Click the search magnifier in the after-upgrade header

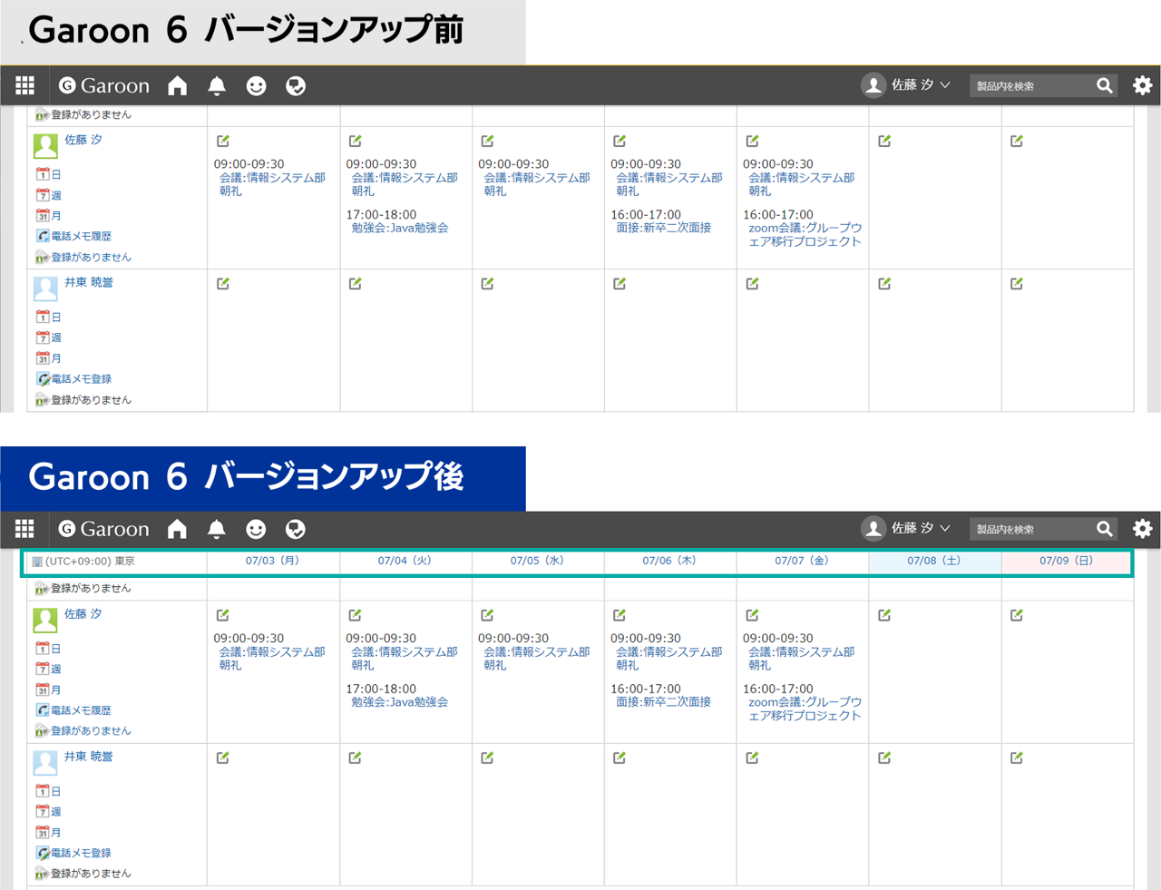(1105, 528)
